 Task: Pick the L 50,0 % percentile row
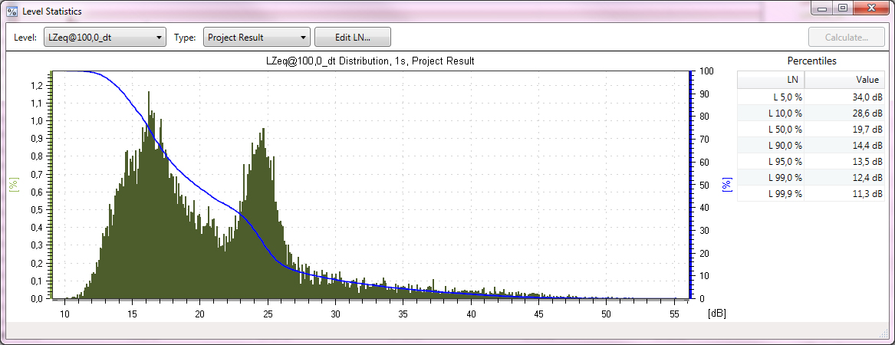pyautogui.click(x=811, y=129)
